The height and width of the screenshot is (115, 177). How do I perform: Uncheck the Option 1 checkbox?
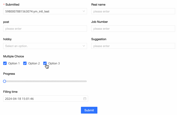(5, 63)
